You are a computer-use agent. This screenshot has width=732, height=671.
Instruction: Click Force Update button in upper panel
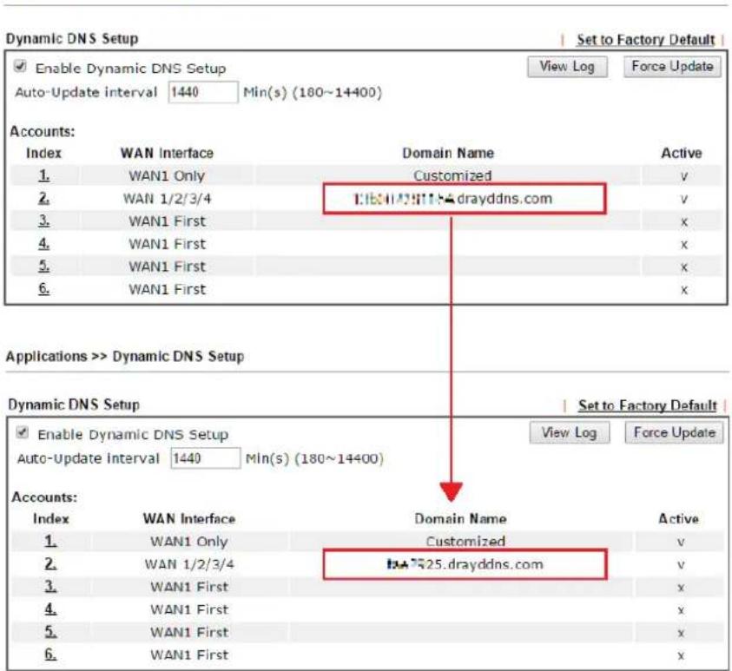[x=672, y=67]
